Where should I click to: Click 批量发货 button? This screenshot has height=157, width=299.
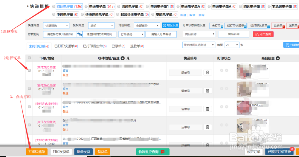click(83, 152)
